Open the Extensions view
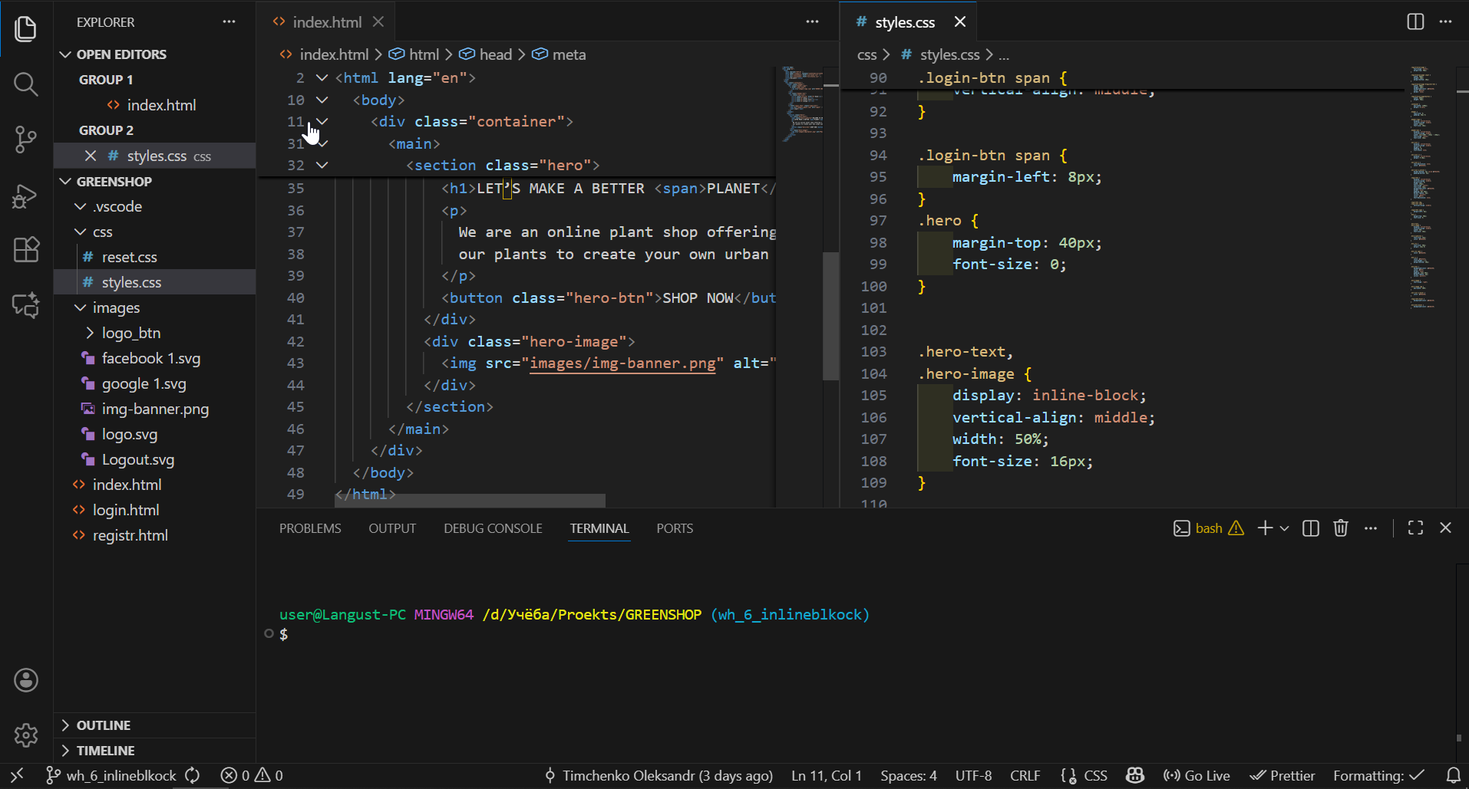Image resolution: width=1469 pixels, height=789 pixels. (x=25, y=250)
